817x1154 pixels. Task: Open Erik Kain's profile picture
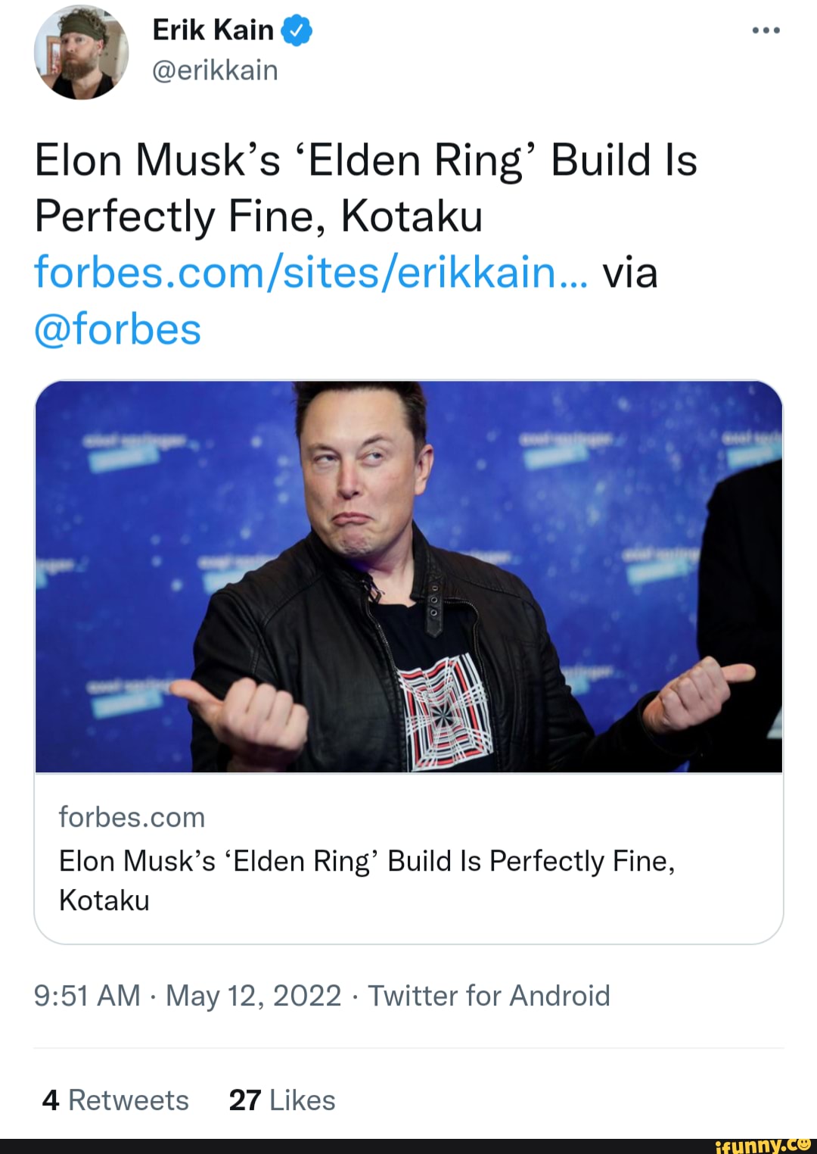[x=82, y=53]
